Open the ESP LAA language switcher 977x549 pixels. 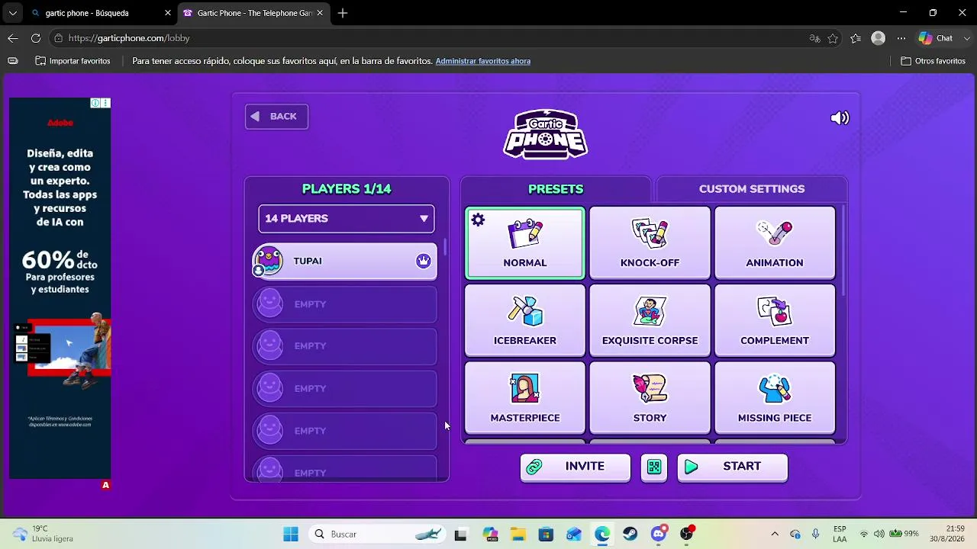[x=840, y=534]
